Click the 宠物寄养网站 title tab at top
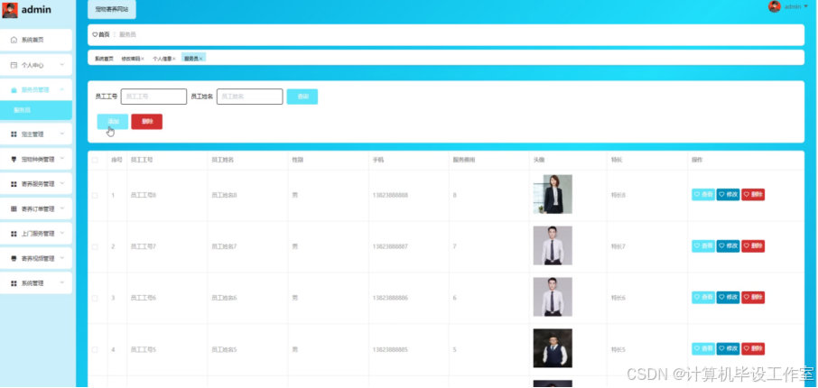The image size is (818, 388). coord(112,9)
